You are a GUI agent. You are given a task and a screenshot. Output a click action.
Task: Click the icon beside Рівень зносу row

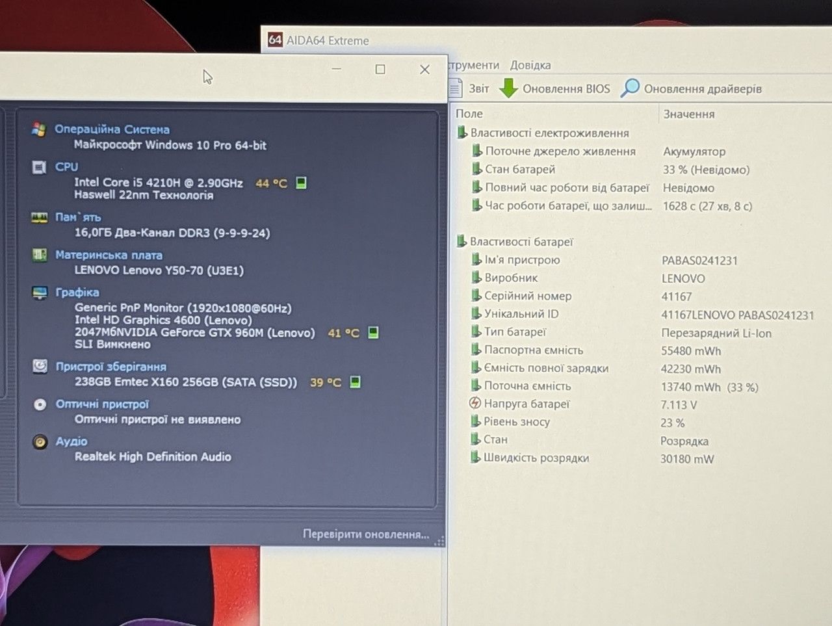click(476, 421)
